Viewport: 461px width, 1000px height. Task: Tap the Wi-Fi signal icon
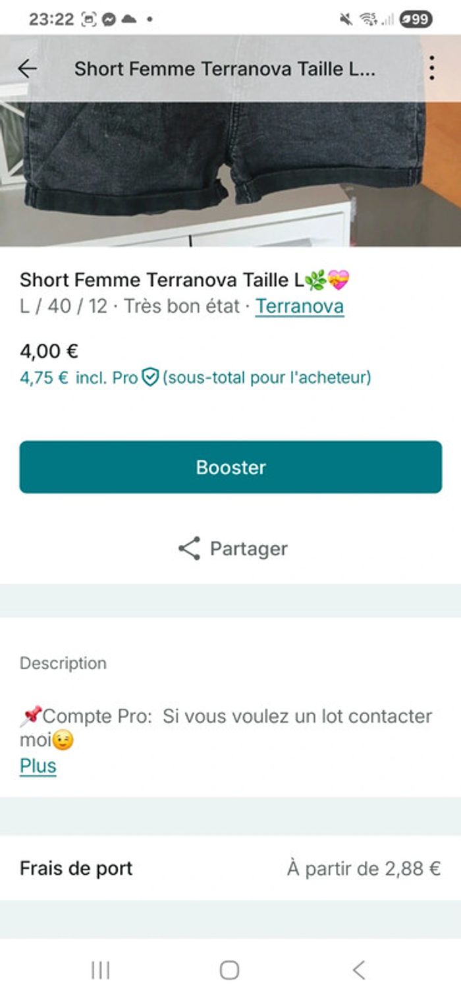coord(367,20)
